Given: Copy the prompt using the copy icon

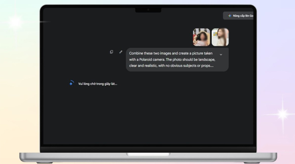Looking at the screenshot, I should click(x=111, y=52).
